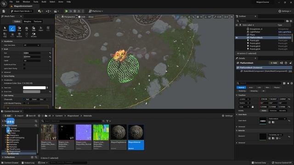The width and height of the screenshot is (294, 165).
Task: Select the Paint brush tool in Mesh Paint
Action: click(12, 28)
